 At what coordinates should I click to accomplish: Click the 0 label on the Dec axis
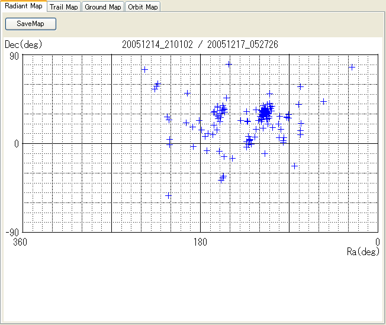click(x=17, y=144)
